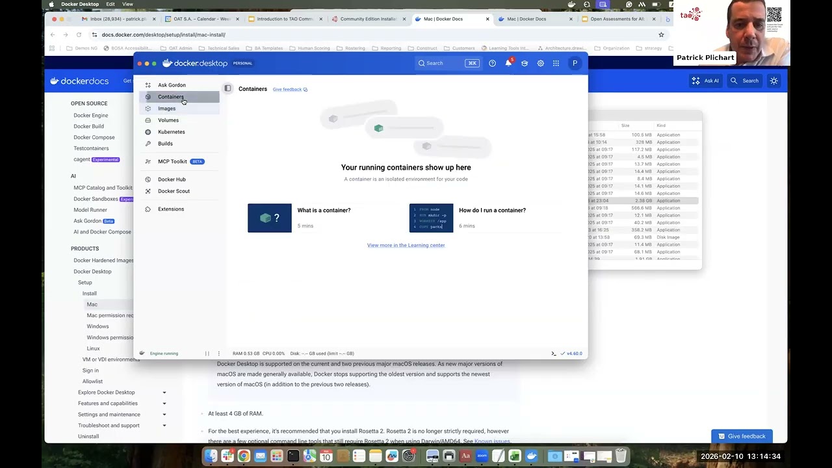Open Chrome from the Dock

pos(244,456)
